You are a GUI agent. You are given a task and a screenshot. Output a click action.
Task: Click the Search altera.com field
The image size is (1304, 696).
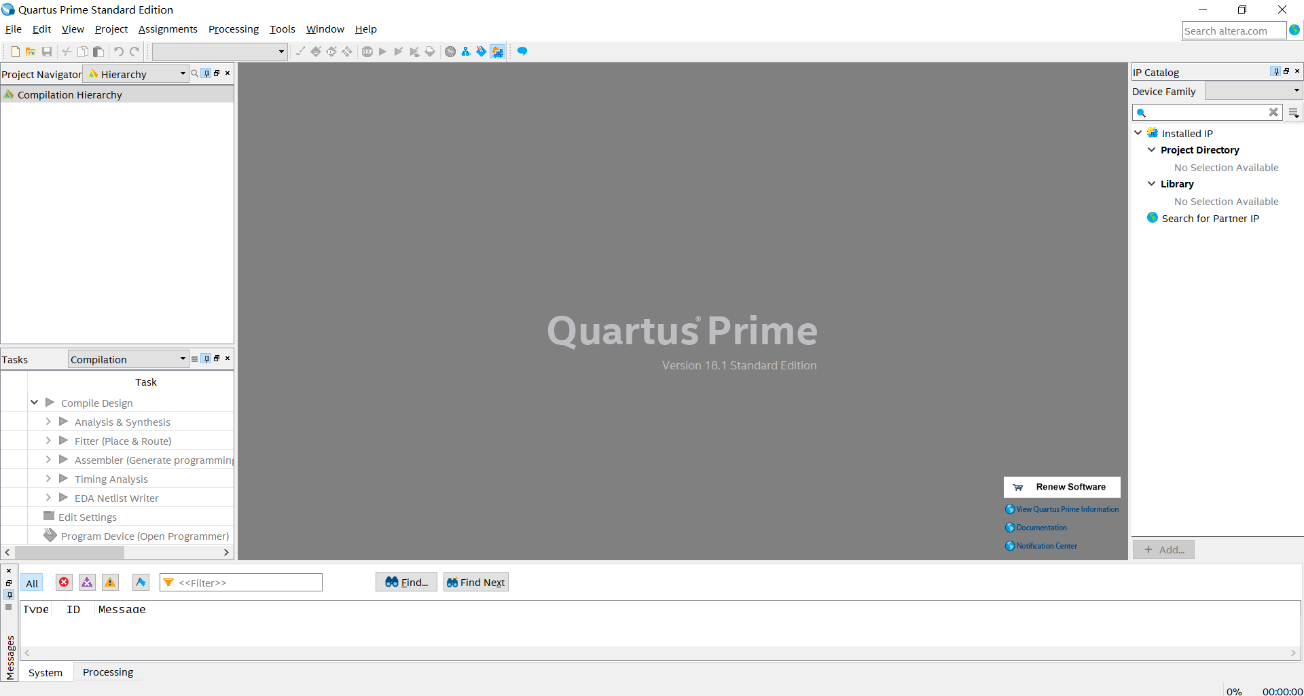pos(1234,31)
